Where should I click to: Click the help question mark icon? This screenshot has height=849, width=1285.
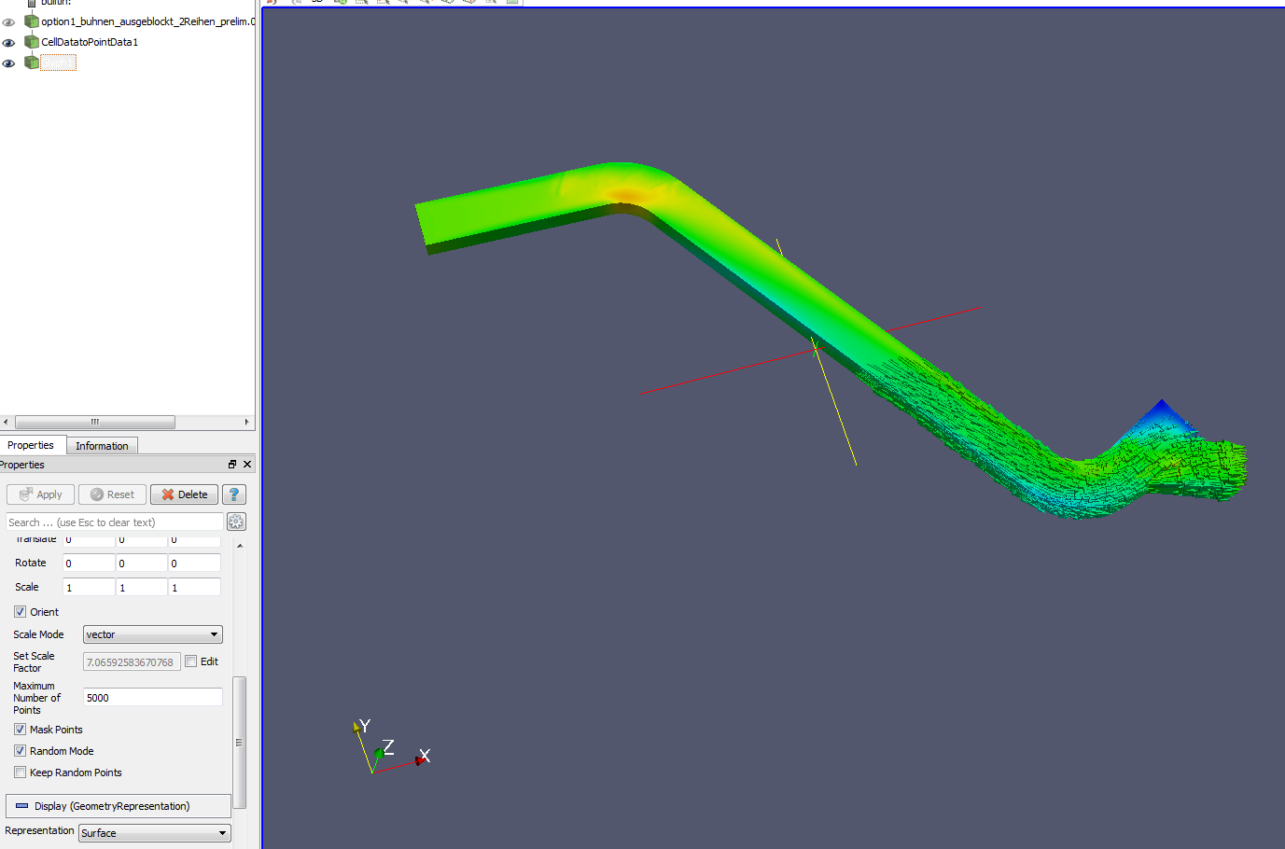pos(234,494)
